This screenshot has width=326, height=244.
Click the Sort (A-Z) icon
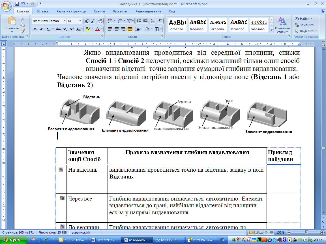pos(153,21)
